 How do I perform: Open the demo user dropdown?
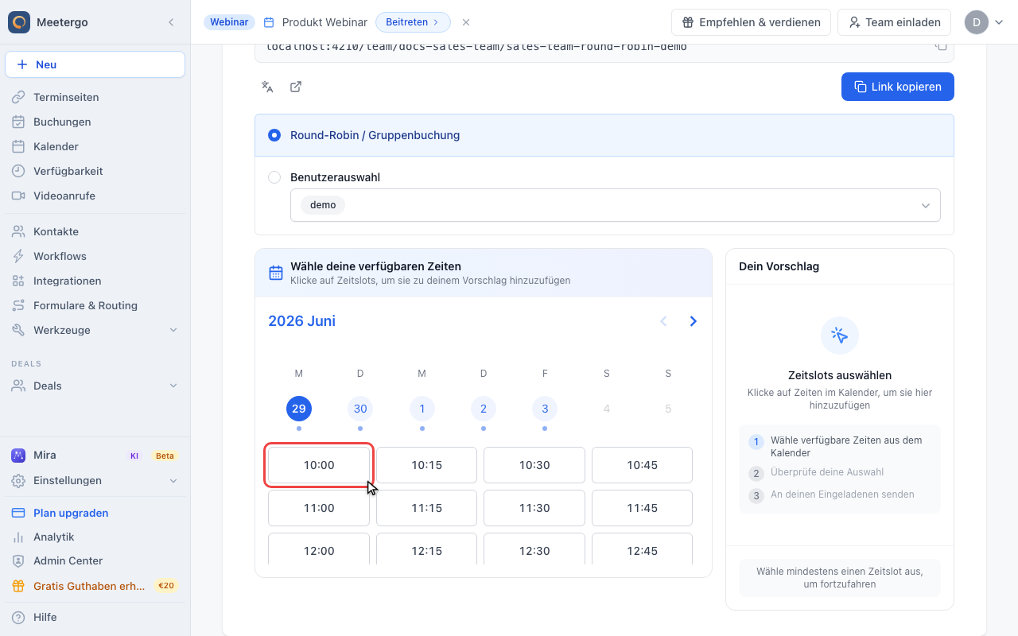tap(616, 205)
